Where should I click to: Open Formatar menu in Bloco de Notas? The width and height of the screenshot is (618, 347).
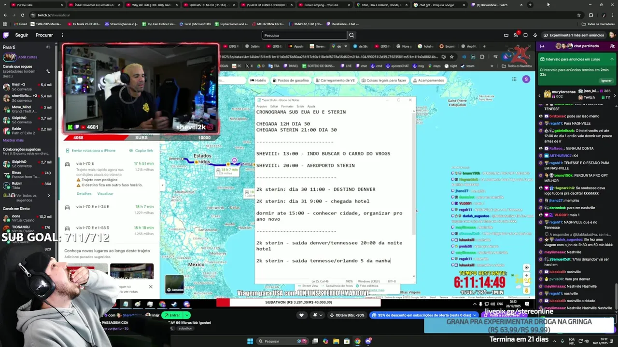tap(287, 106)
